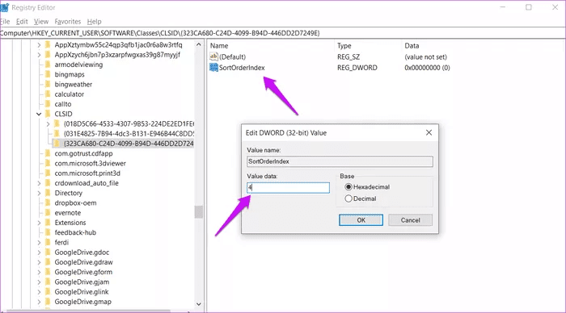Click the GoogleDrive.gdoc folder icon
This screenshot has width=566, height=313.
[x=48, y=252]
